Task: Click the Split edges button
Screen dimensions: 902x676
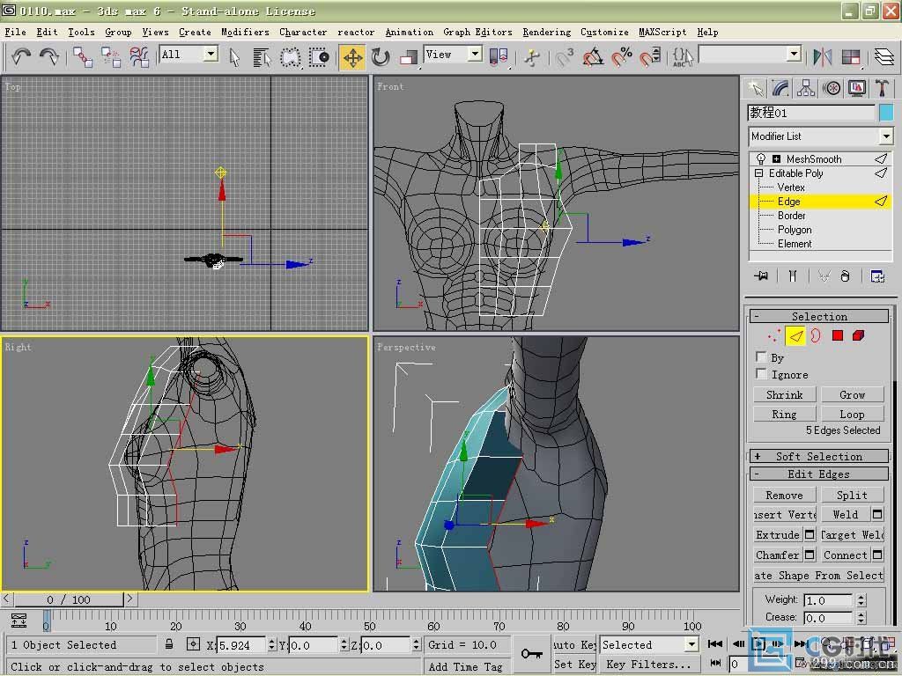Action: tap(852, 496)
